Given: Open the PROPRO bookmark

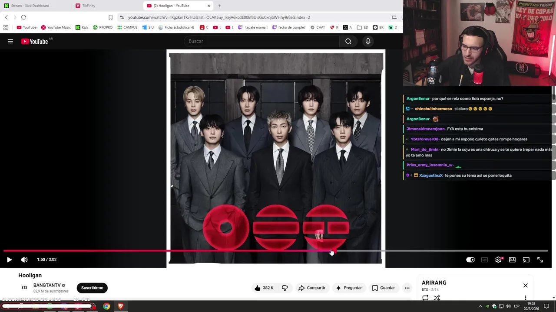Looking at the screenshot, I should 103,27.
